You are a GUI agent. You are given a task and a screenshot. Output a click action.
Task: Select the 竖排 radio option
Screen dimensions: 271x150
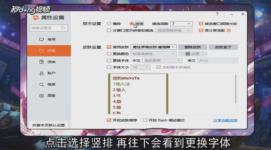(x=131, y=24)
